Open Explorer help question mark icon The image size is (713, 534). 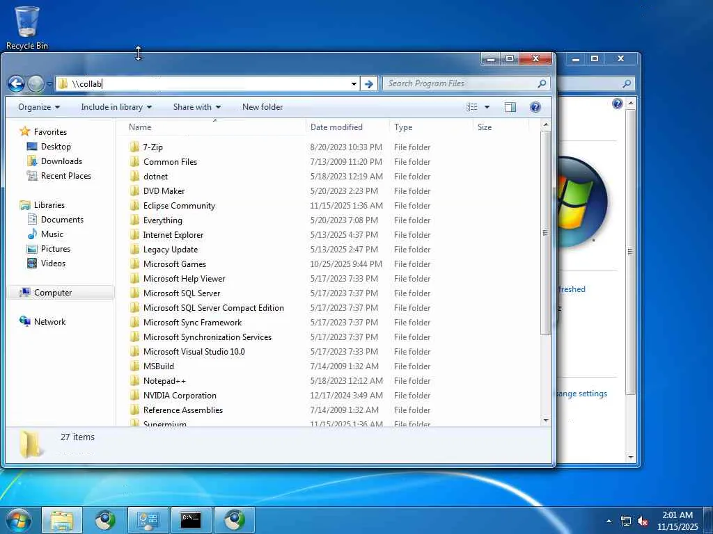[x=535, y=107]
